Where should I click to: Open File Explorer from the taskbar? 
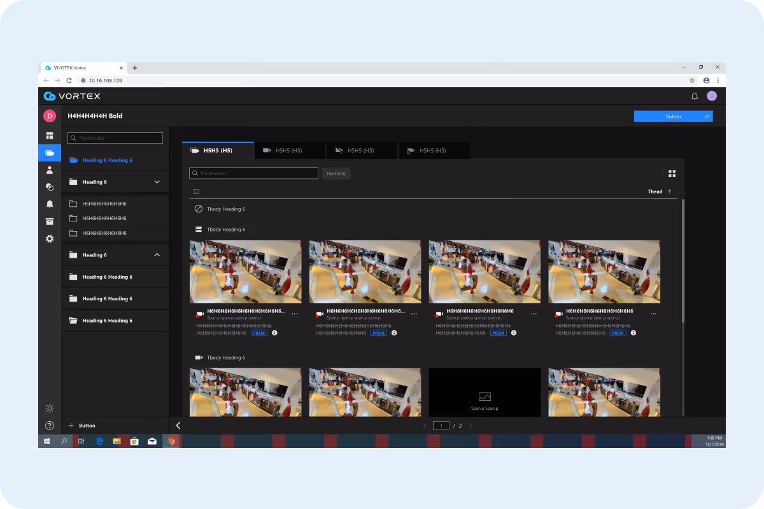click(x=117, y=441)
